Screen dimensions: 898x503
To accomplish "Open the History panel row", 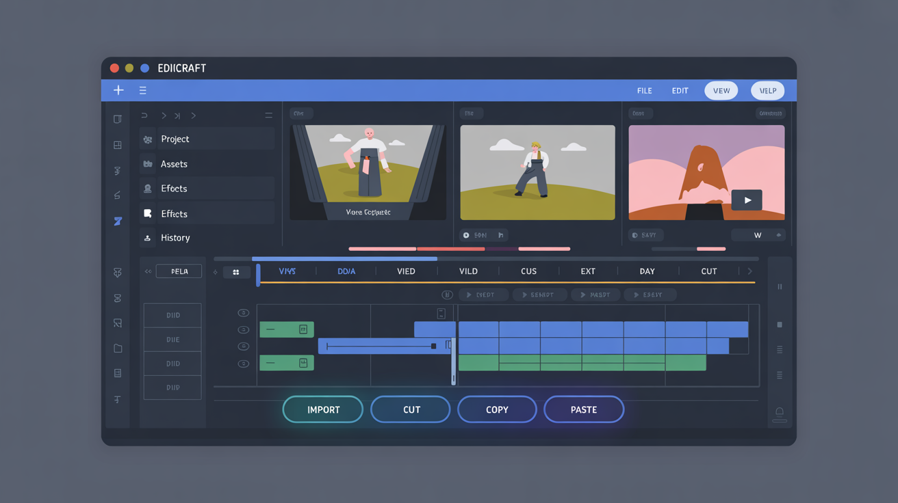I will (x=207, y=238).
